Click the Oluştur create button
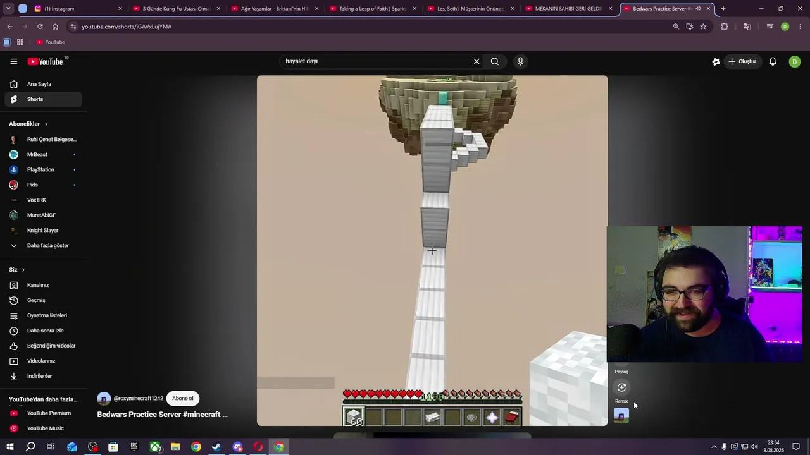 point(742,61)
